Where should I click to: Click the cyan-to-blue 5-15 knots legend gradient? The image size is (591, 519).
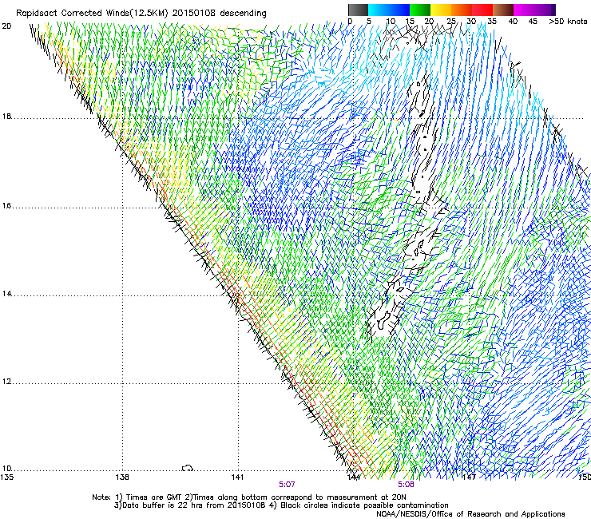pyautogui.click(x=389, y=10)
